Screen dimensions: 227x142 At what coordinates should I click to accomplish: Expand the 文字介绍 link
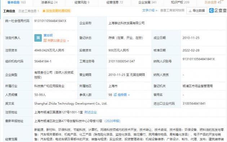click(x=150, y=10)
